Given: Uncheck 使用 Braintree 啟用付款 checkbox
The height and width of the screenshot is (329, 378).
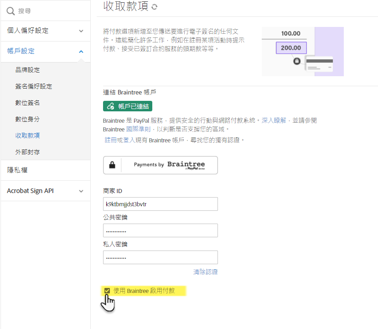Looking at the screenshot, I should pos(107,291).
